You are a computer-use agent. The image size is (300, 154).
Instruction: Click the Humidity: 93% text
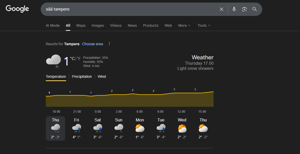tap(93, 62)
